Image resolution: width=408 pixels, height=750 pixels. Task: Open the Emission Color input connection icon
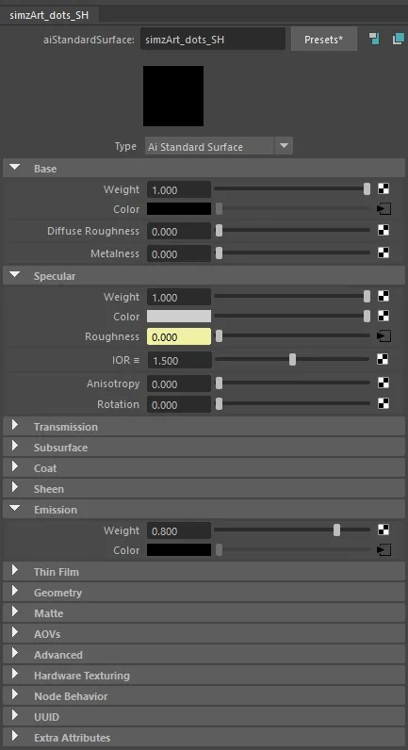tap(384, 550)
